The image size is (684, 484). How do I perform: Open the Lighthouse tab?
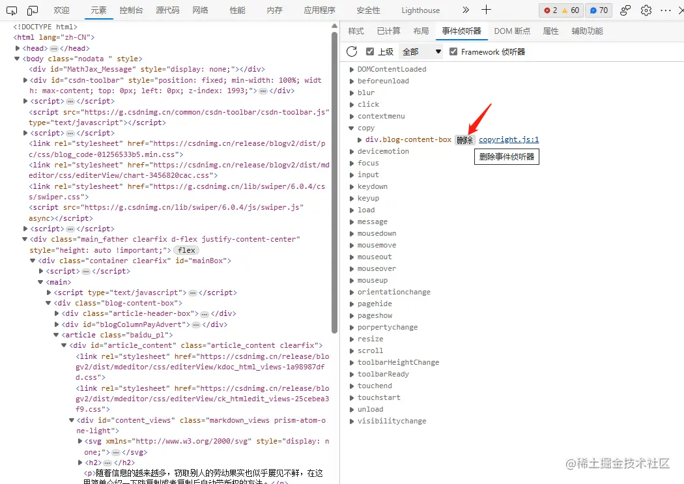pyautogui.click(x=421, y=10)
